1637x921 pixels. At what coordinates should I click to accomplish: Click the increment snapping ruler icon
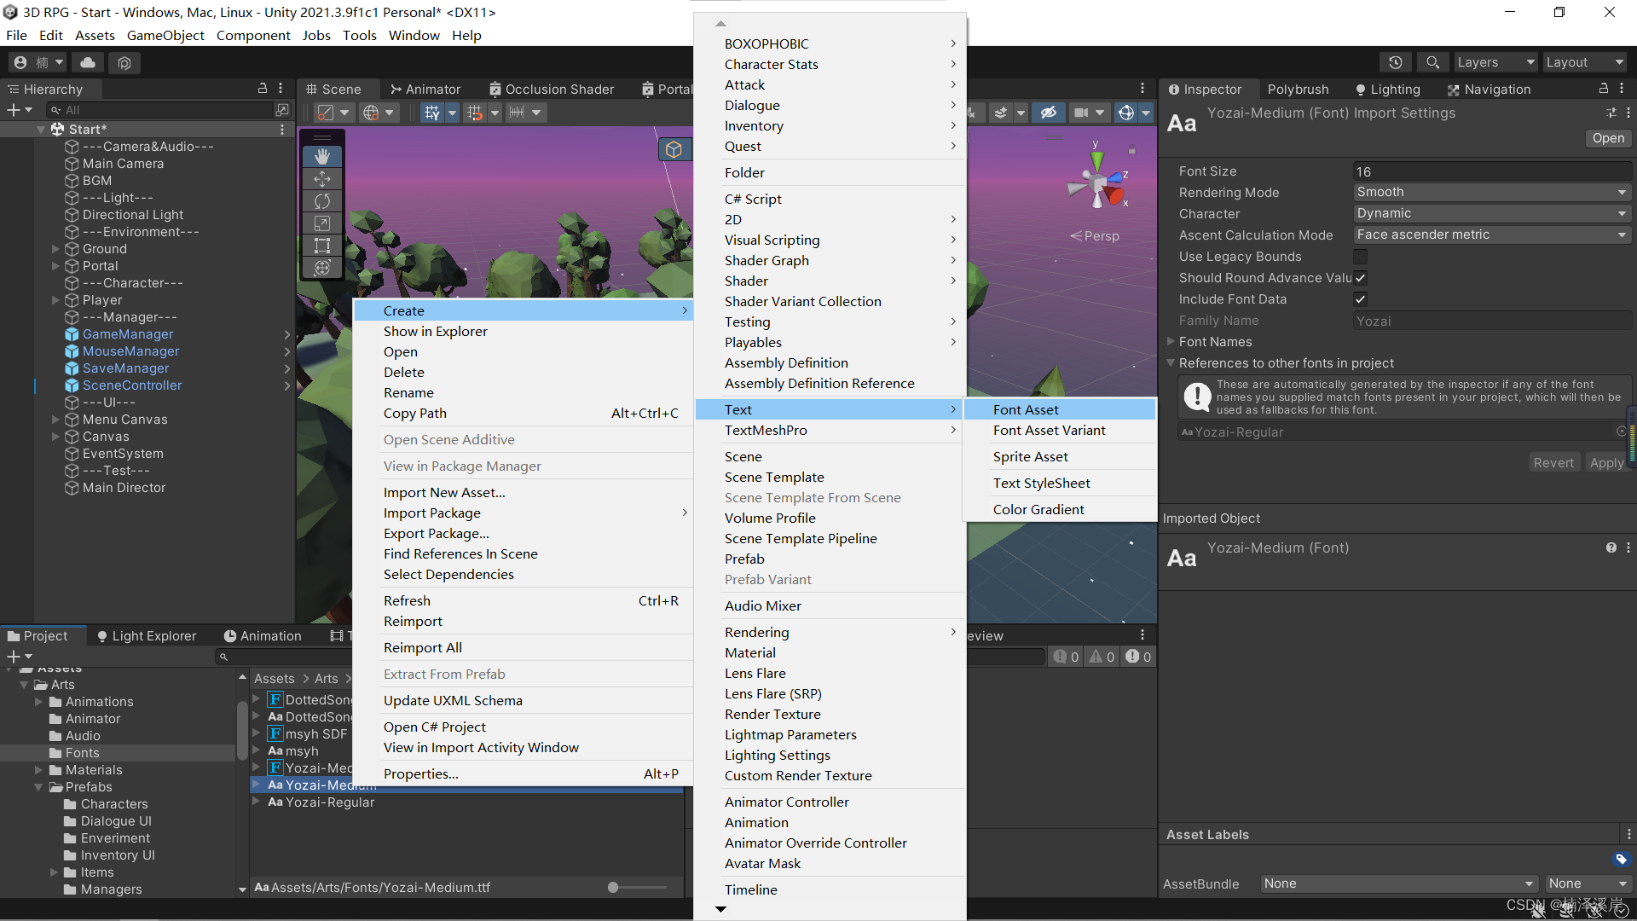[517, 113]
